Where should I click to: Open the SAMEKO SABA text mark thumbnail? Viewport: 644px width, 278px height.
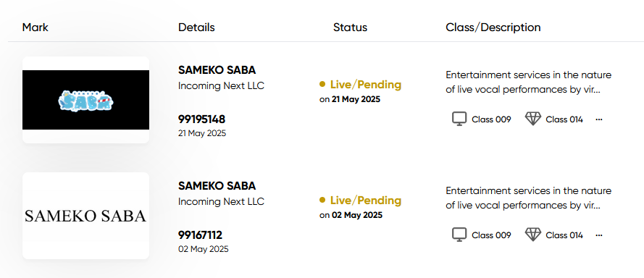85,216
